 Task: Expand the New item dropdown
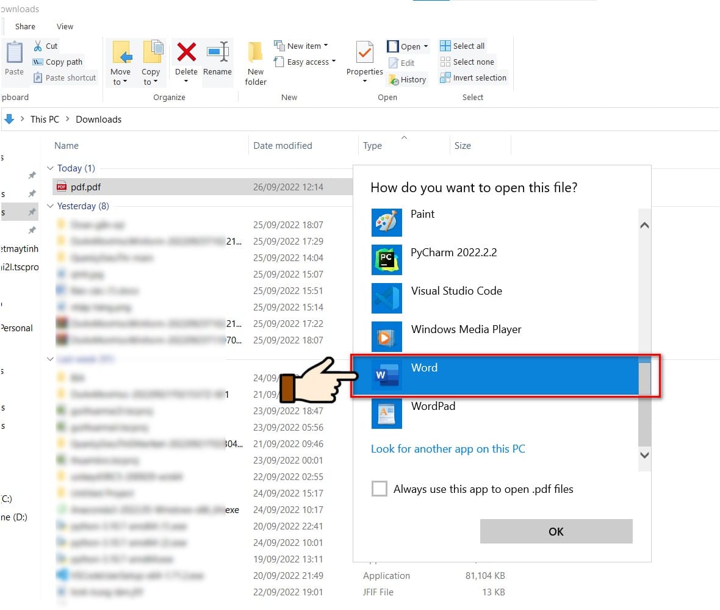pyautogui.click(x=326, y=45)
